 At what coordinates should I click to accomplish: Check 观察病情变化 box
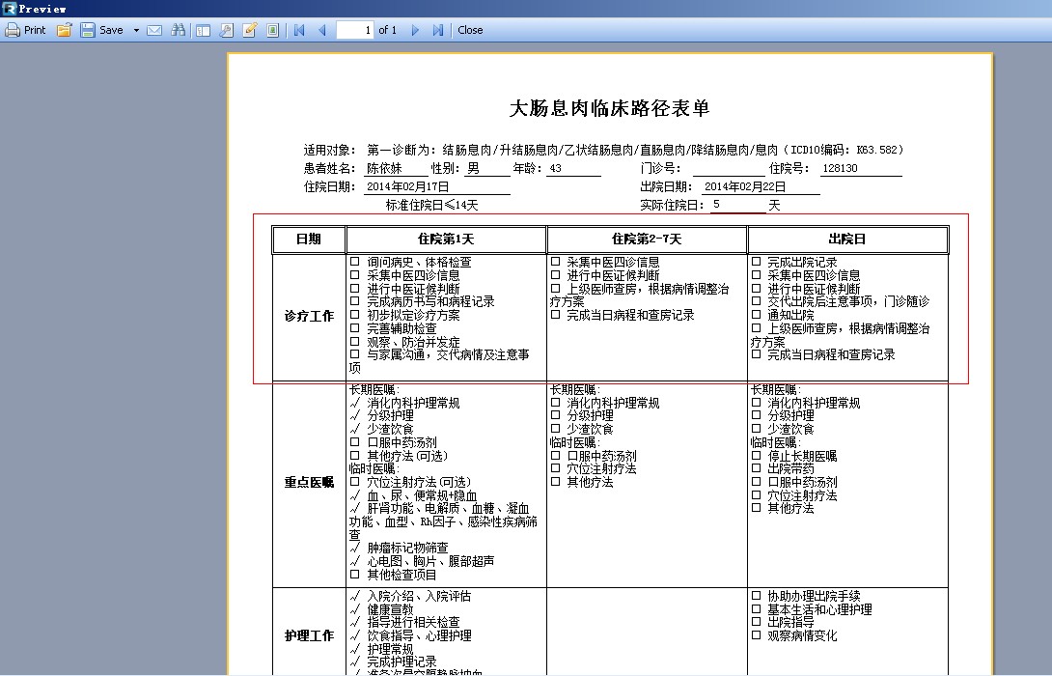pos(756,635)
